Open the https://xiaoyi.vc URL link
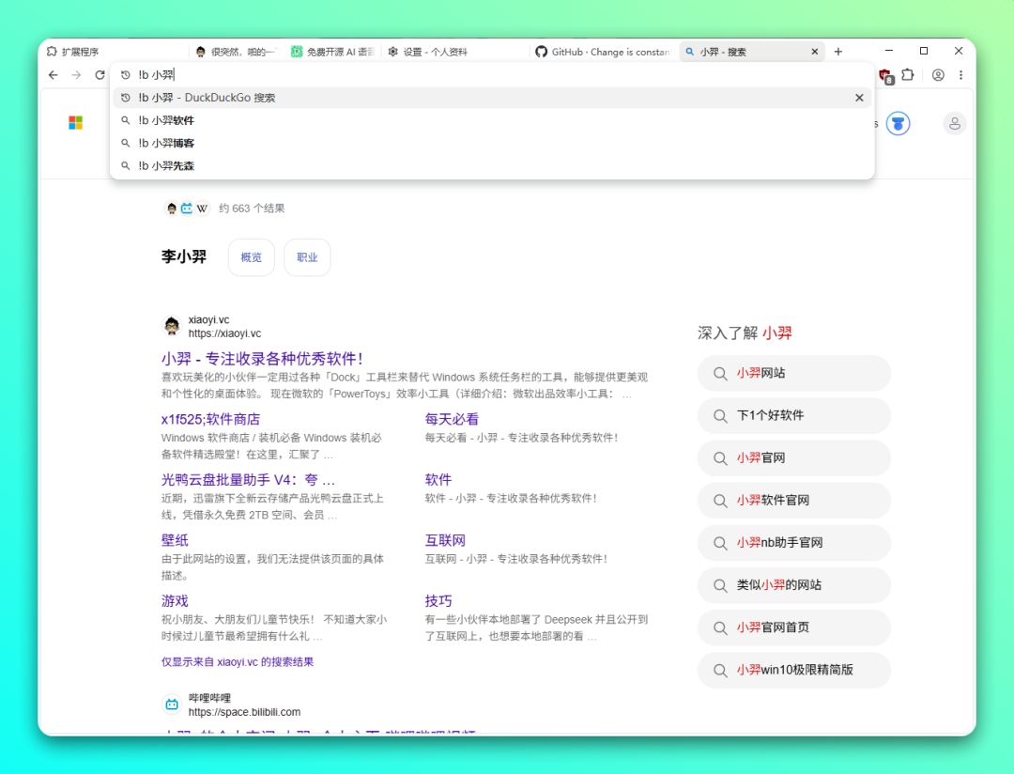The height and width of the screenshot is (774, 1014). tap(224, 333)
